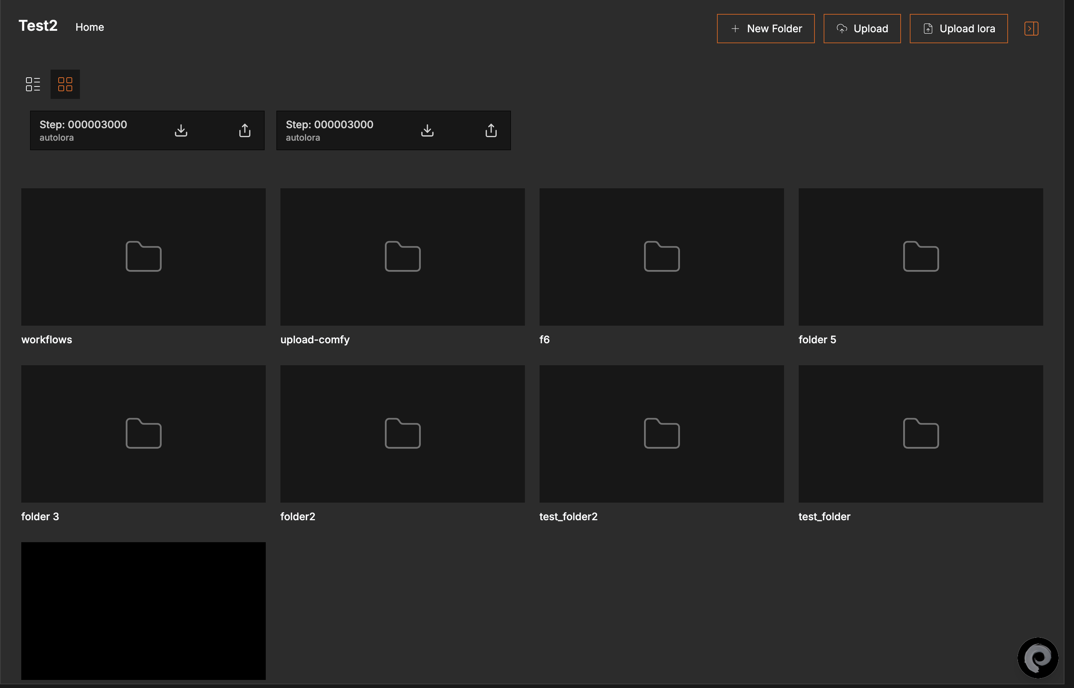1074x688 pixels.
Task: Select the black thumbnail at the bottom left
Action: click(x=143, y=610)
